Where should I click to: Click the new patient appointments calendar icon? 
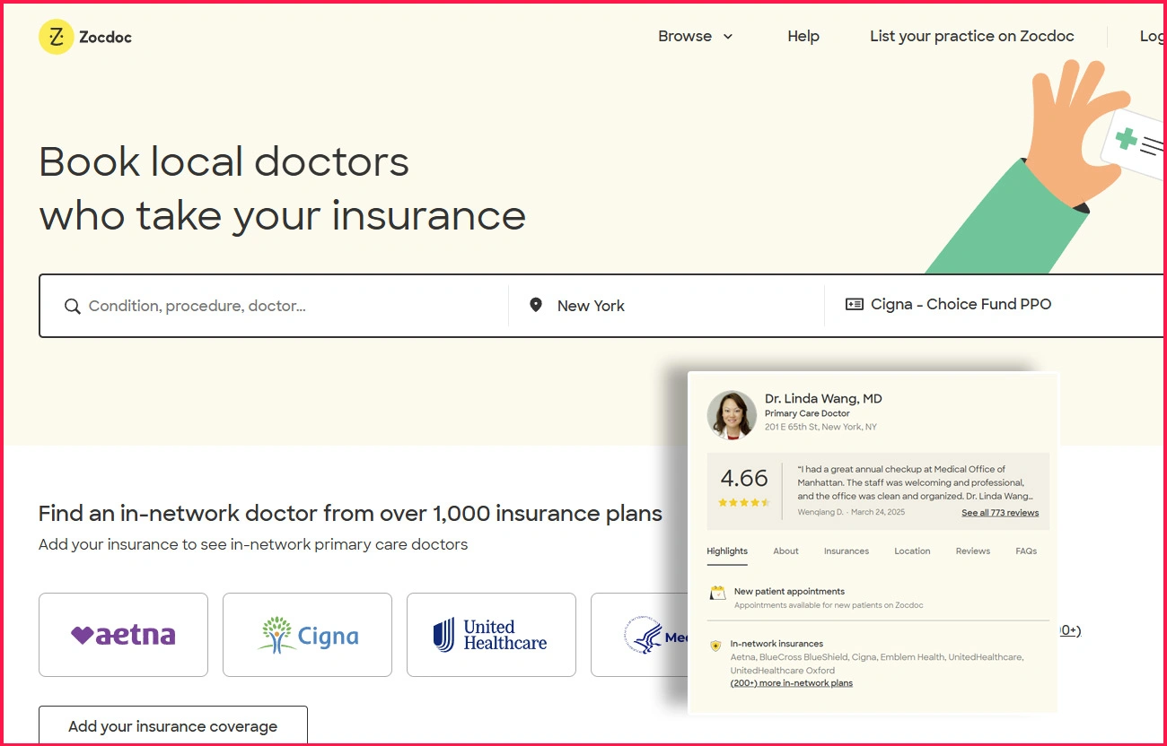(717, 593)
